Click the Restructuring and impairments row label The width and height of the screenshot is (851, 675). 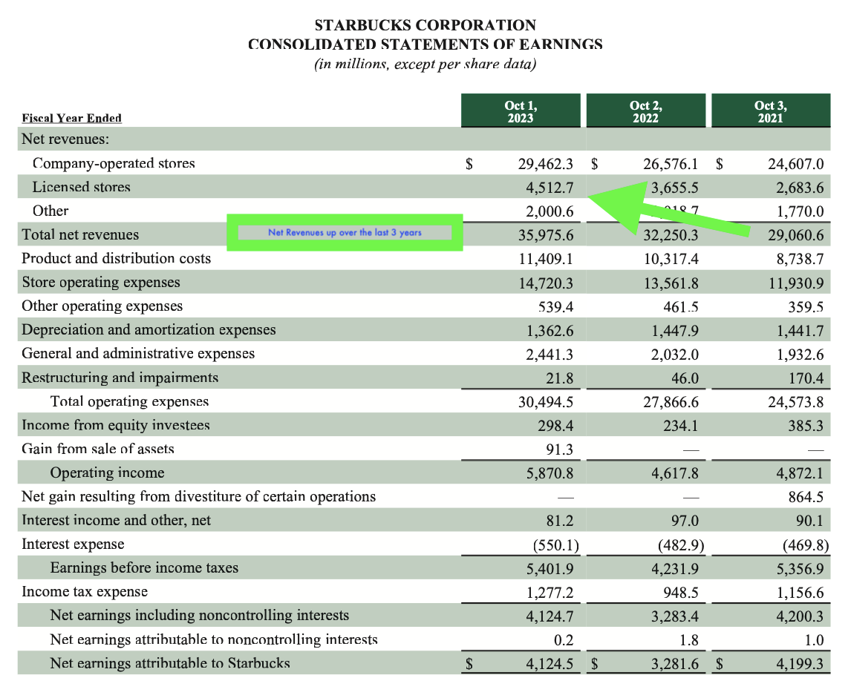tap(117, 378)
